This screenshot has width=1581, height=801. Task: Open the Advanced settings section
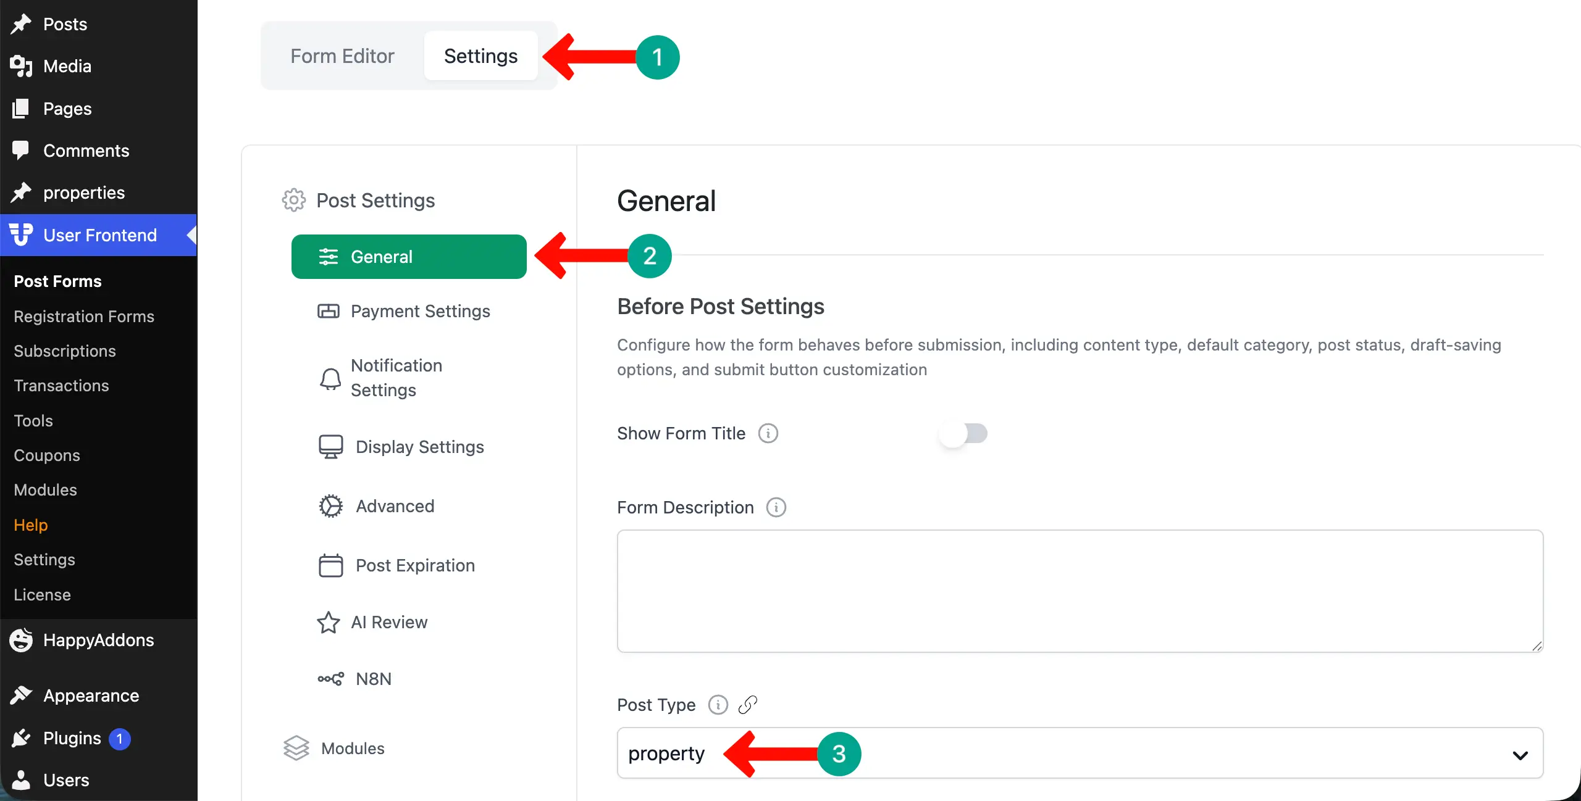[409, 506]
